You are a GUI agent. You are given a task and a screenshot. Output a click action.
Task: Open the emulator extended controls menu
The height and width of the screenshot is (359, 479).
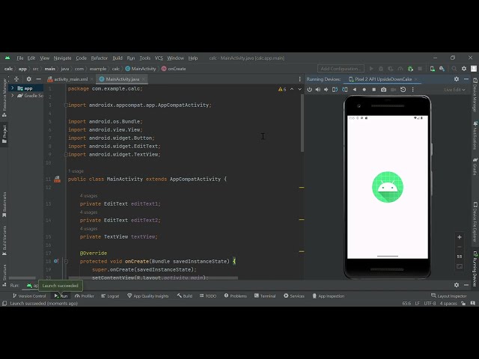click(412, 90)
